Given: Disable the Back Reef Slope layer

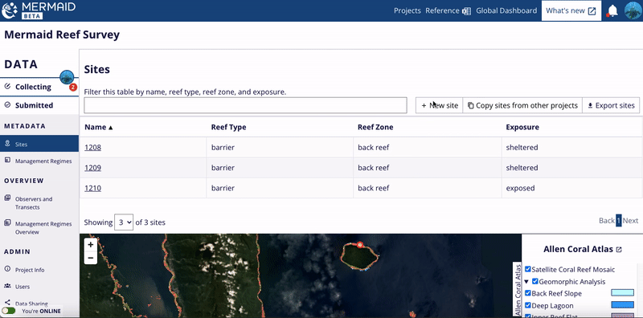Looking at the screenshot, I should [x=528, y=293].
